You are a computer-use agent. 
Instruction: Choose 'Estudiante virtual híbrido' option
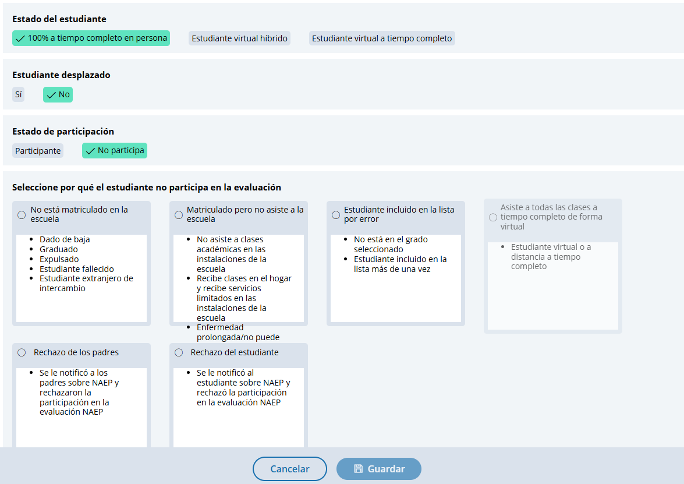239,38
